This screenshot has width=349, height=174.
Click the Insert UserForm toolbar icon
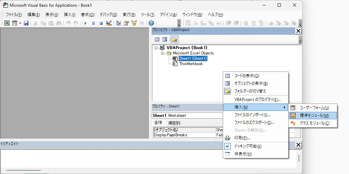pyautogui.click(x=15, y=23)
